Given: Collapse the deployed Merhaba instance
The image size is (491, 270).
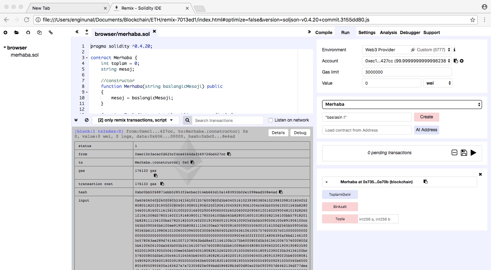Looking at the screenshot, I should coord(327,182).
